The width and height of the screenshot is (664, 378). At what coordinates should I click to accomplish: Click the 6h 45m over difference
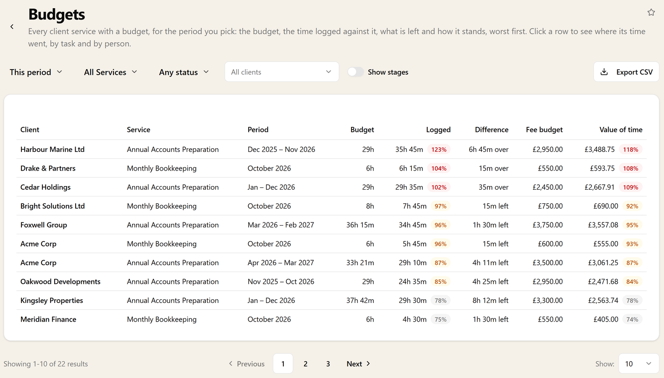pyautogui.click(x=489, y=149)
